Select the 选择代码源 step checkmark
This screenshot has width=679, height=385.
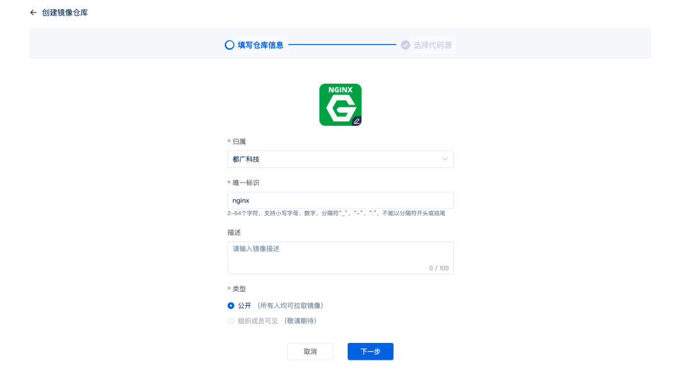pos(406,45)
